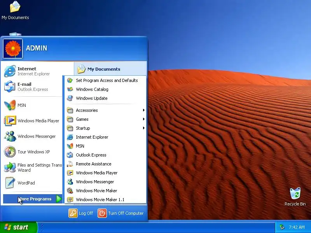This screenshot has width=311, height=233.
Task: Click the Internet Explorer icon in programs submenu
Action: [70, 137]
